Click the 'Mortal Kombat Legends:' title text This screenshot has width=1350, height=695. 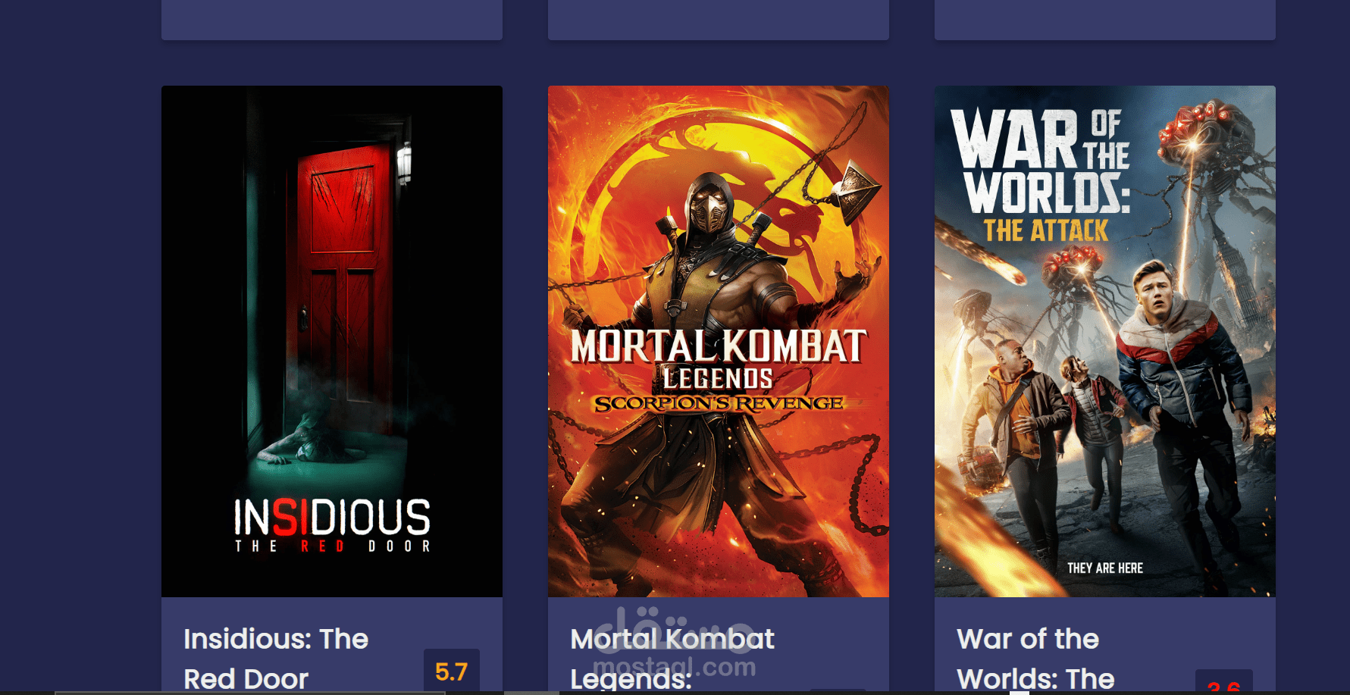672,659
